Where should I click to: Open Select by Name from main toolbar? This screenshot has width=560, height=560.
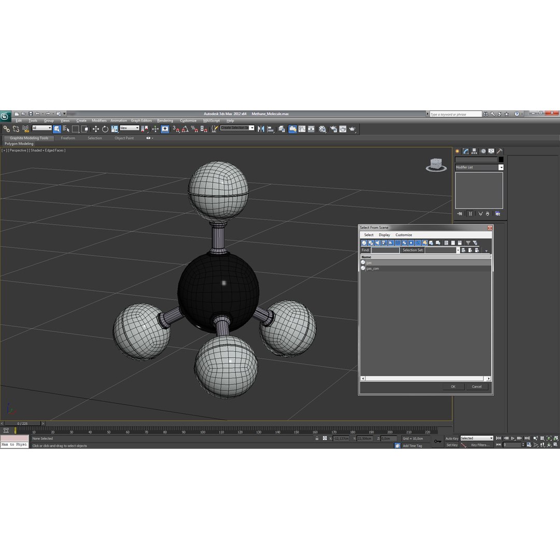pyautogui.click(x=66, y=129)
